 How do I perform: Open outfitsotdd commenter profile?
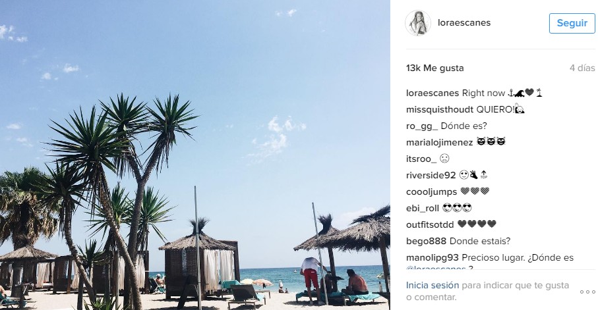[430, 224]
